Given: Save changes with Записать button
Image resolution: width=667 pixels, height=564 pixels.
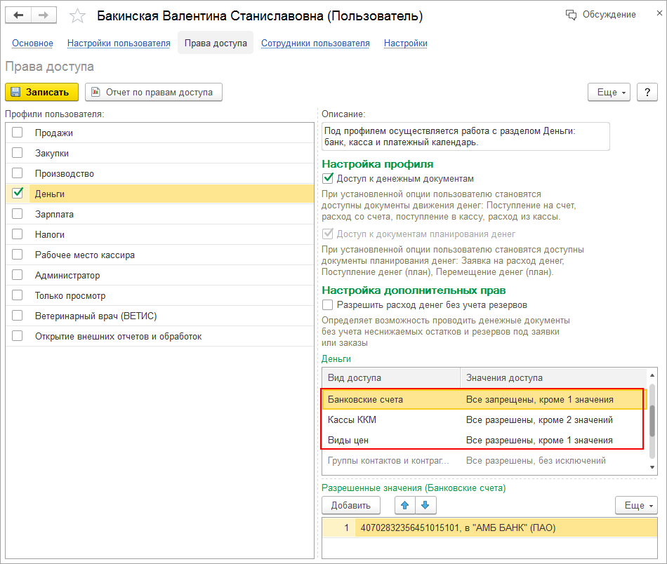Looking at the screenshot, I should click(x=41, y=92).
